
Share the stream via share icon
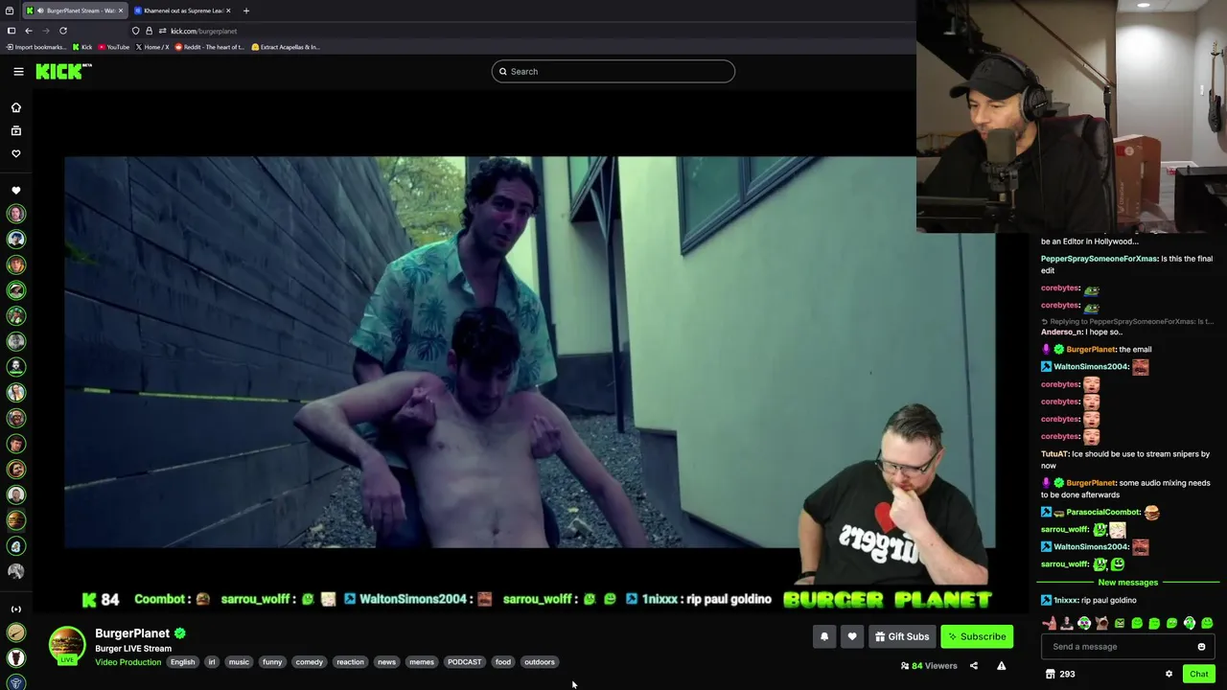point(973,666)
